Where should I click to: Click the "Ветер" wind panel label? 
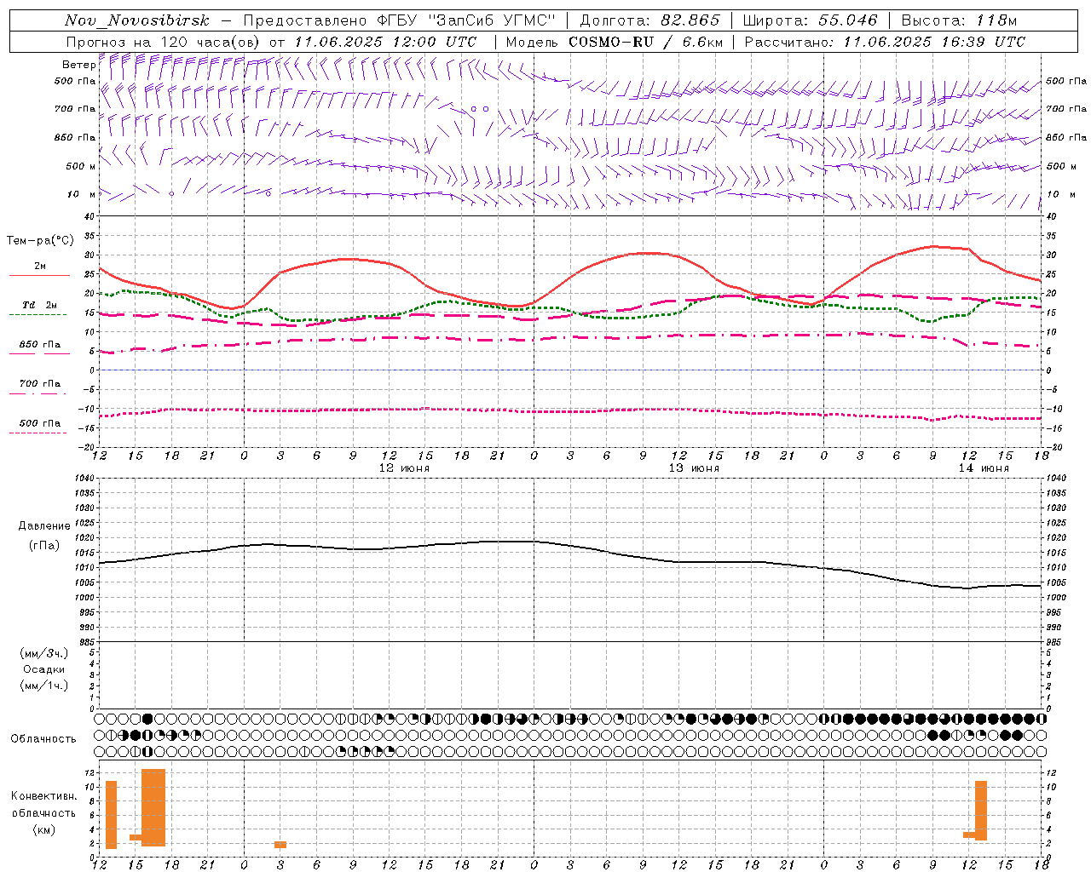coord(79,65)
